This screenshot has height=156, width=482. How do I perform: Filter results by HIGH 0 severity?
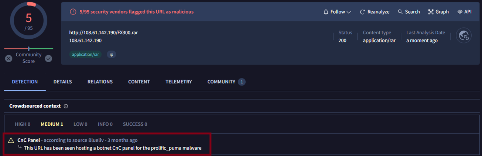pyautogui.click(x=23, y=124)
